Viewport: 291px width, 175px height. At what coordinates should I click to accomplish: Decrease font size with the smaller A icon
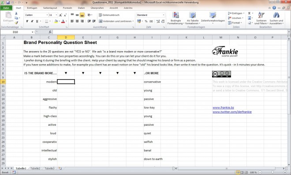(x=65, y=15)
